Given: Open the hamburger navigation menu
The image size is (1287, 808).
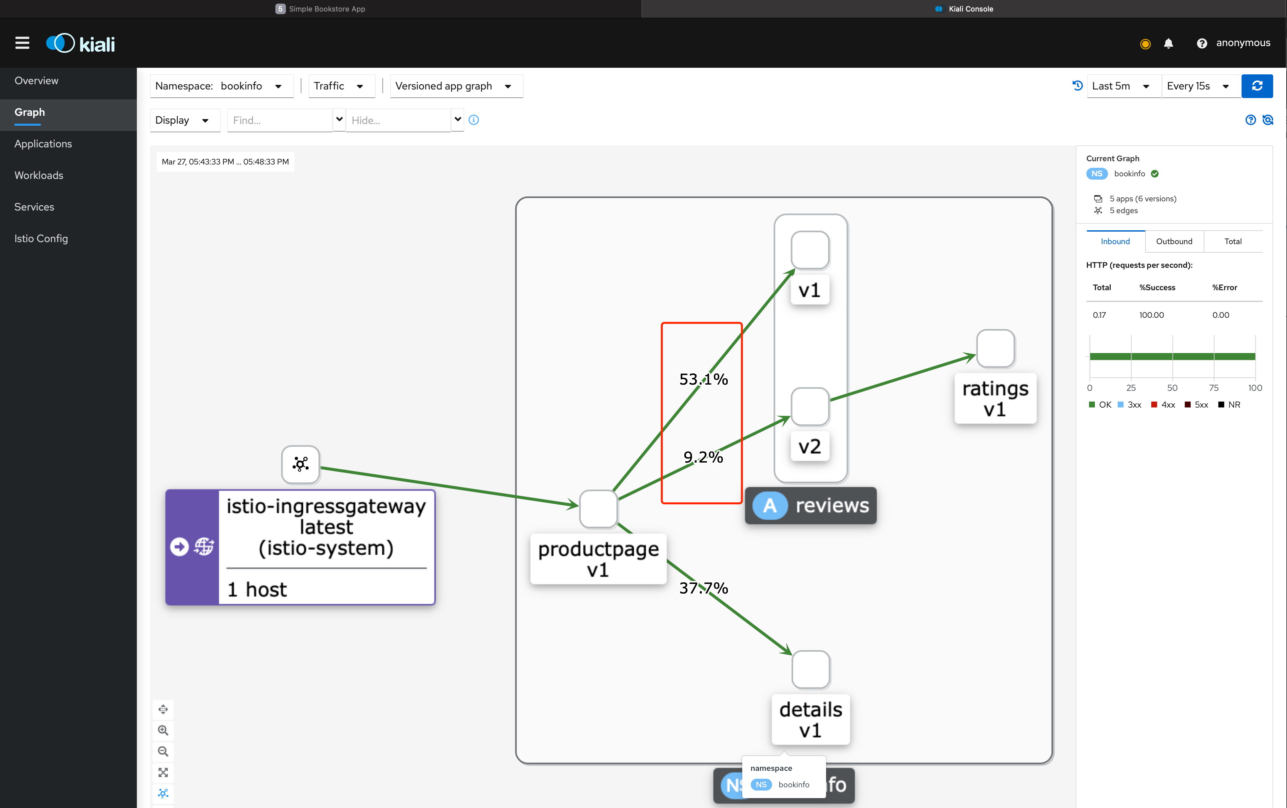Looking at the screenshot, I should click(22, 43).
